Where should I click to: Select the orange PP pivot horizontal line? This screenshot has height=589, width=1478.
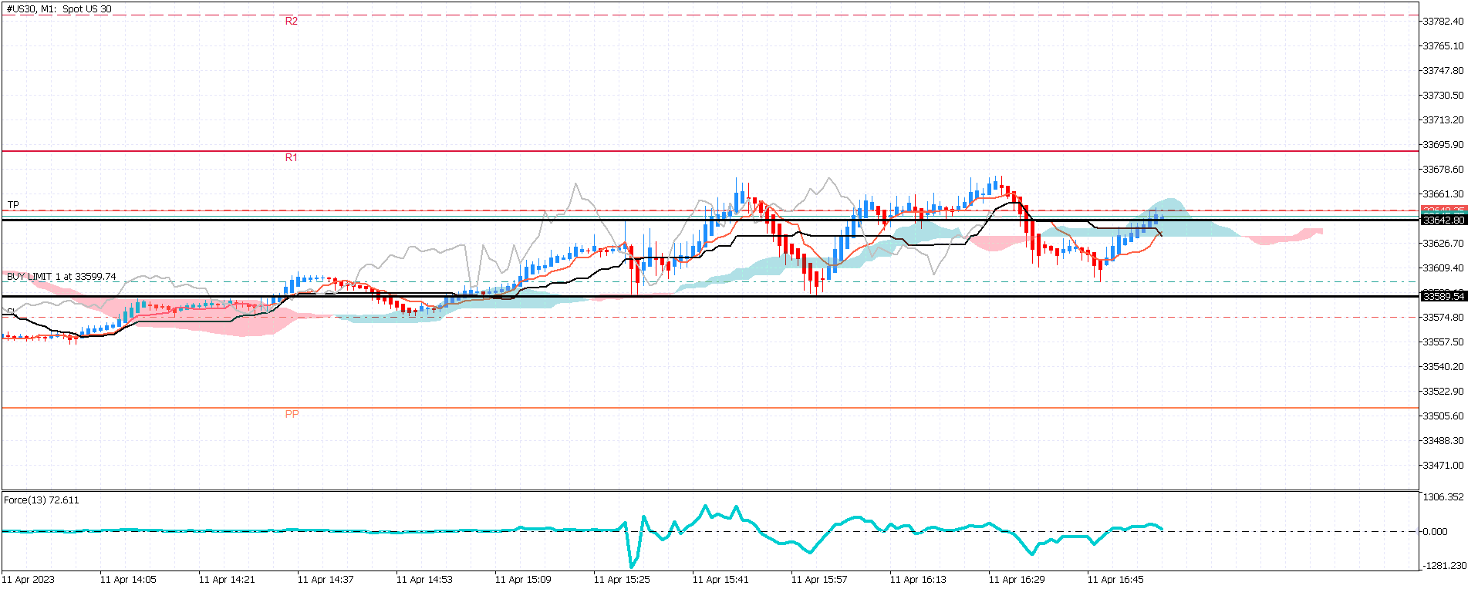pyautogui.click(x=710, y=408)
